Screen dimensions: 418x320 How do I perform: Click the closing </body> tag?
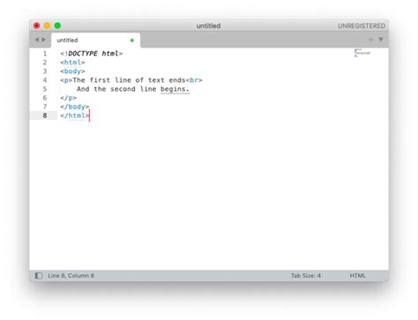pos(75,107)
